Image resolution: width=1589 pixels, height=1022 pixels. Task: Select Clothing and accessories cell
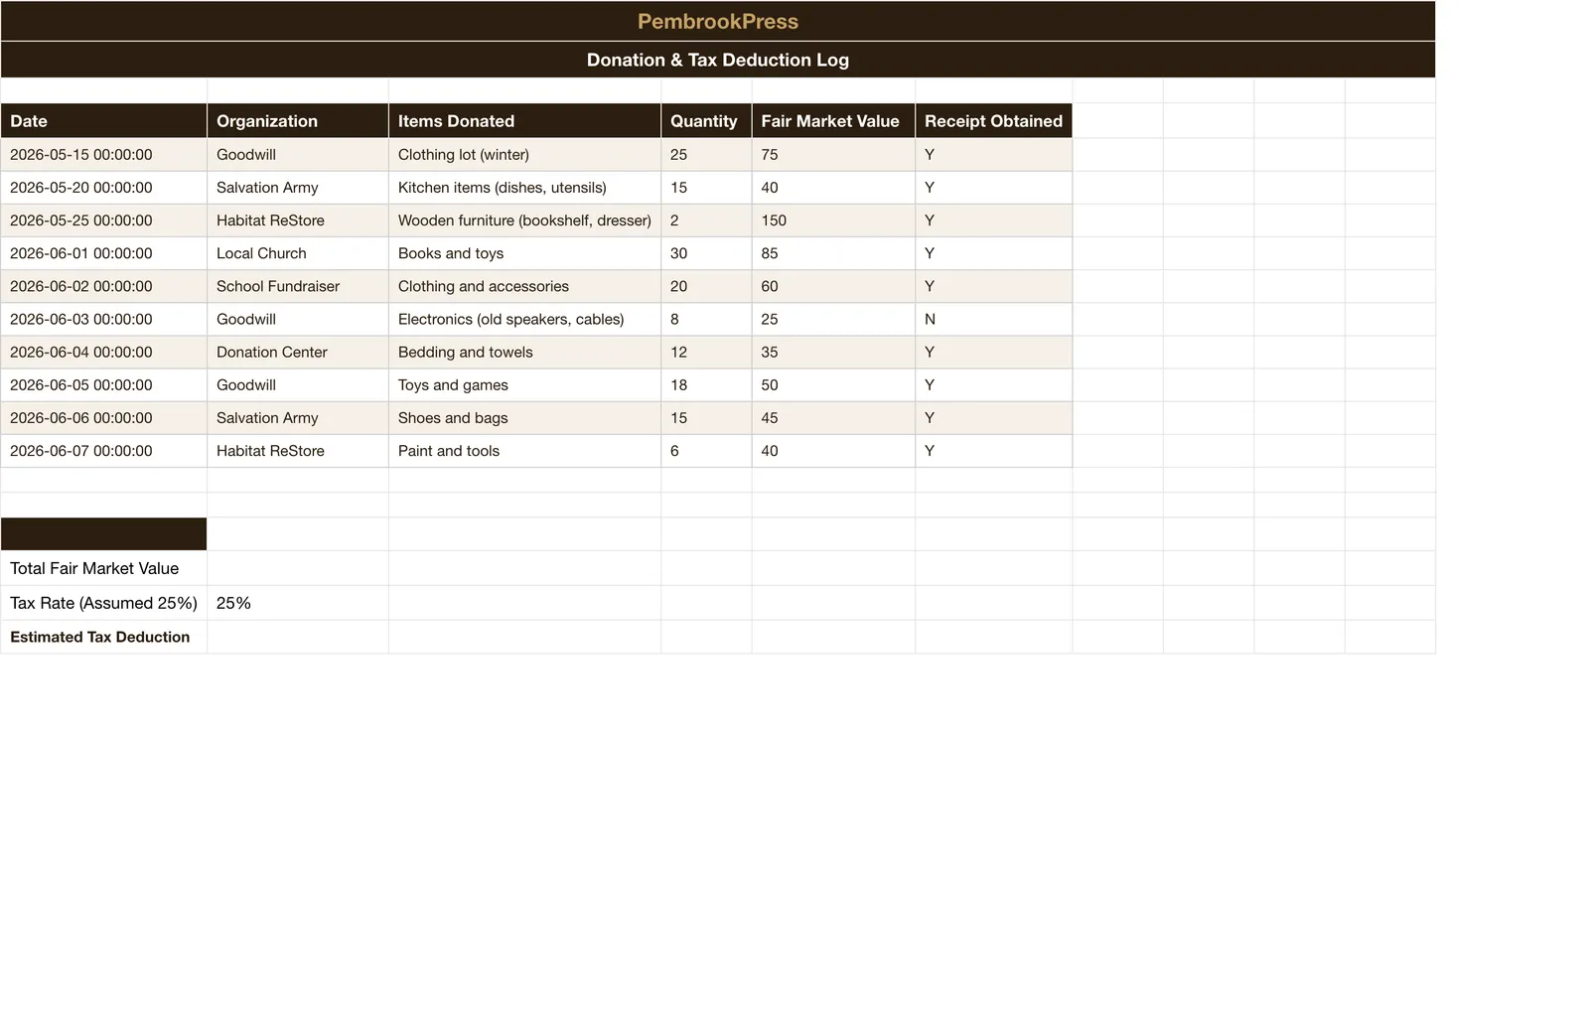(524, 286)
